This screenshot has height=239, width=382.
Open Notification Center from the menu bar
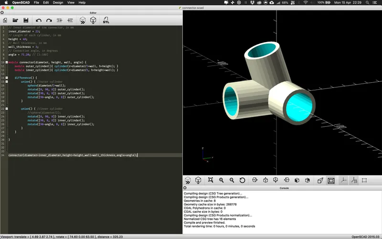coord(375,2)
